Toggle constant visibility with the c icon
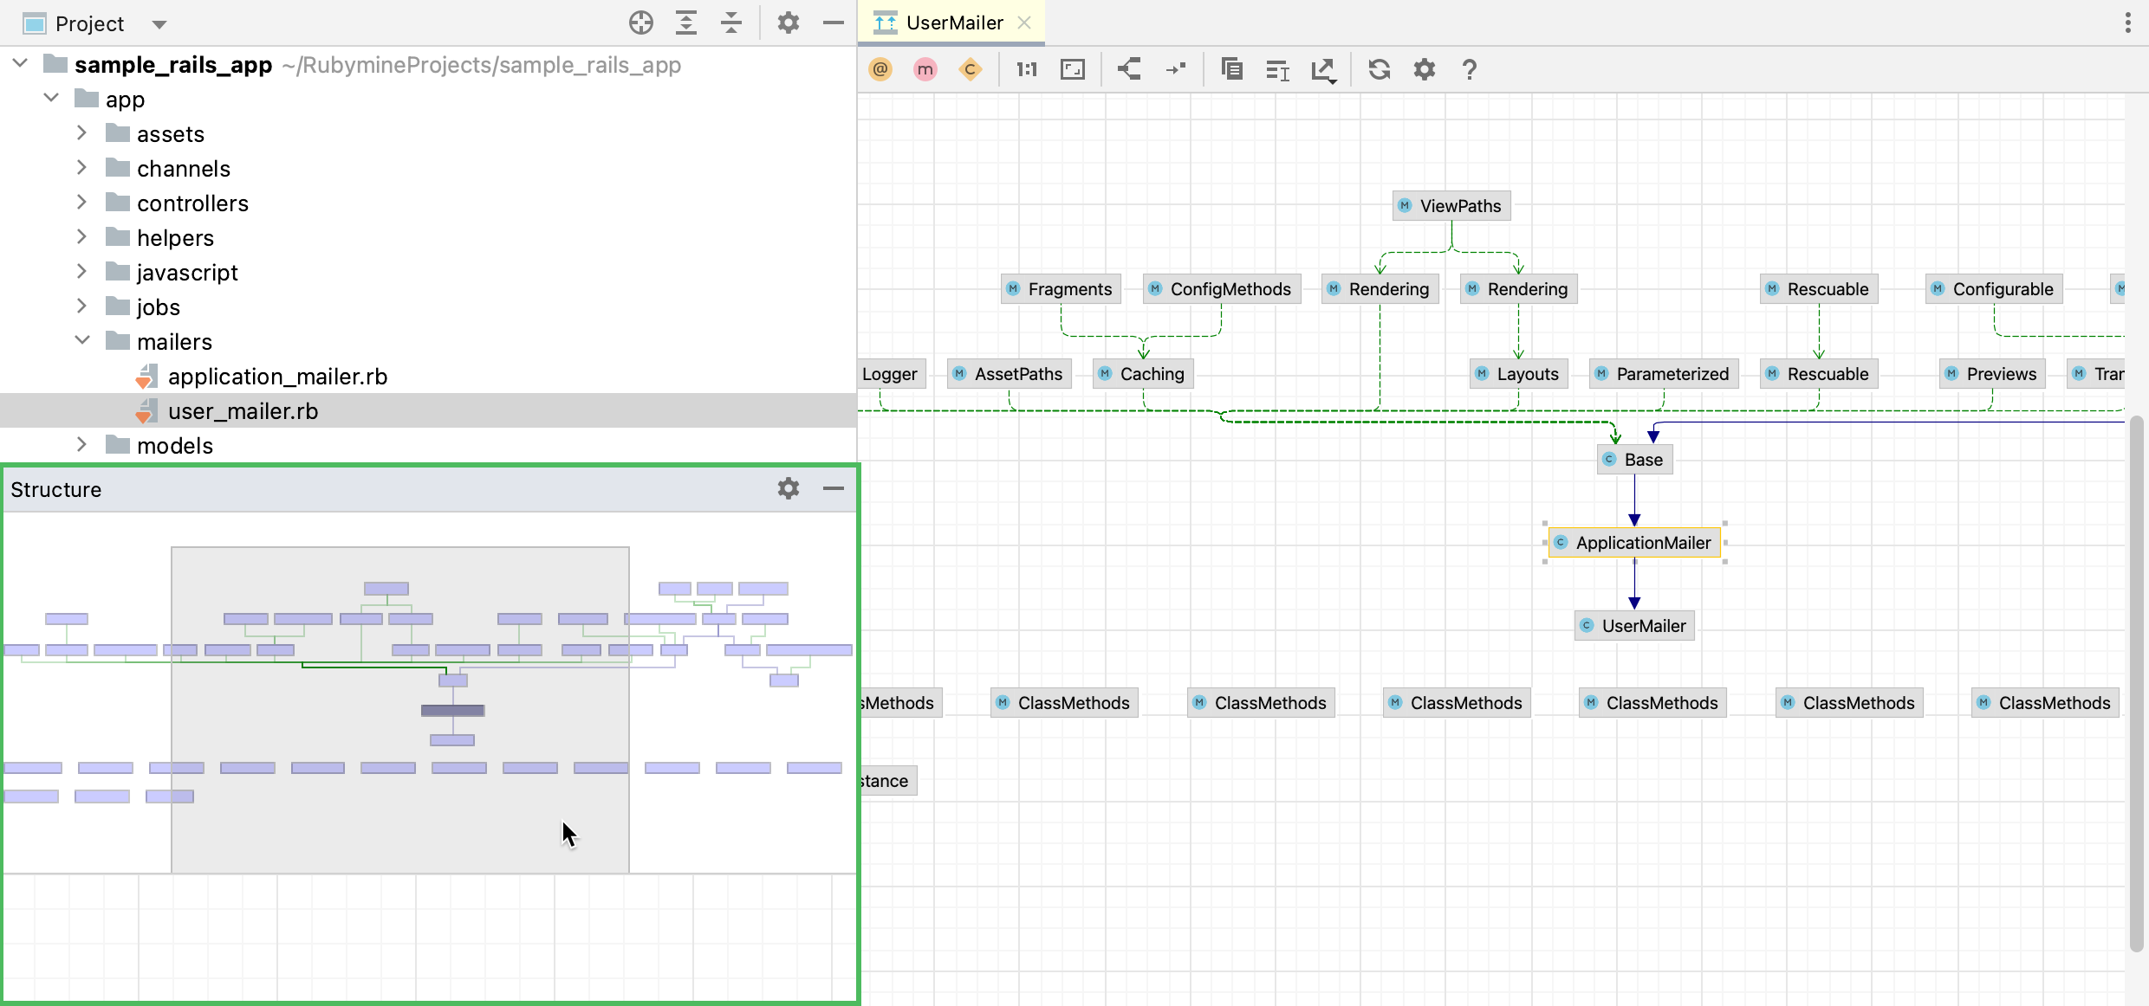The image size is (2149, 1006). click(971, 69)
